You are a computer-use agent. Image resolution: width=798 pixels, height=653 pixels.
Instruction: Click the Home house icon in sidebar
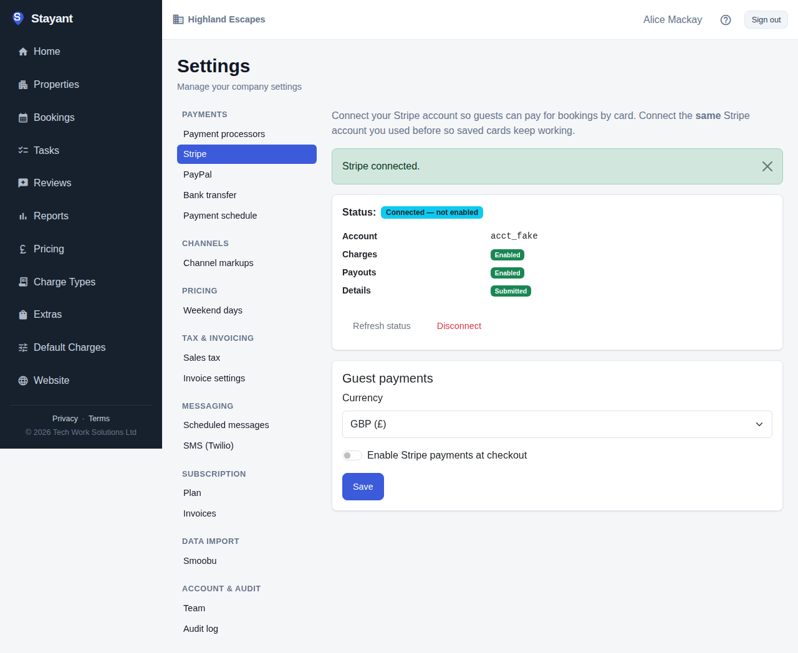23,52
